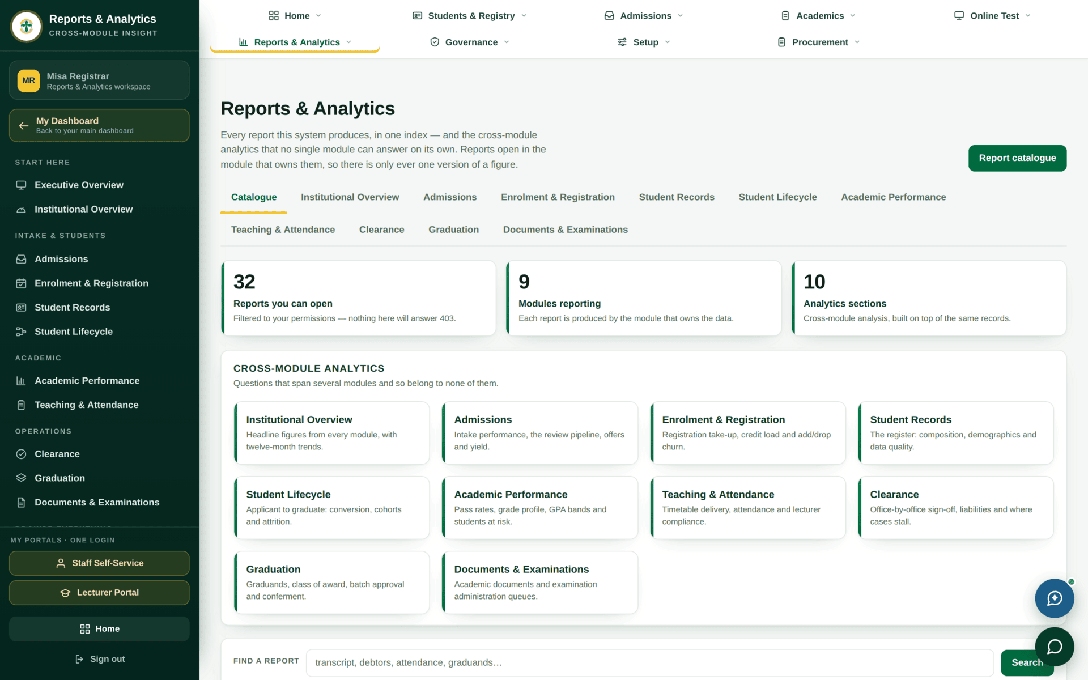Click the Academic Performance chart icon

click(21, 381)
